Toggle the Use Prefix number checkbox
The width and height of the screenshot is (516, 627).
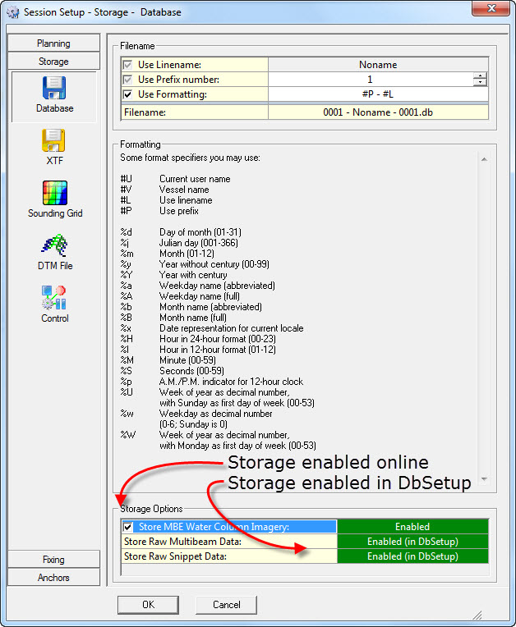pos(127,80)
